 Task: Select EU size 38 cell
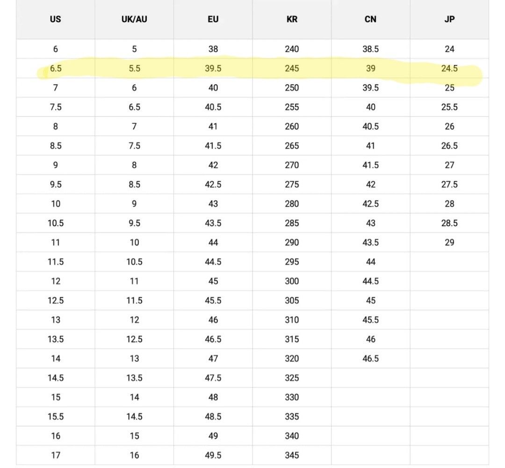point(213,49)
